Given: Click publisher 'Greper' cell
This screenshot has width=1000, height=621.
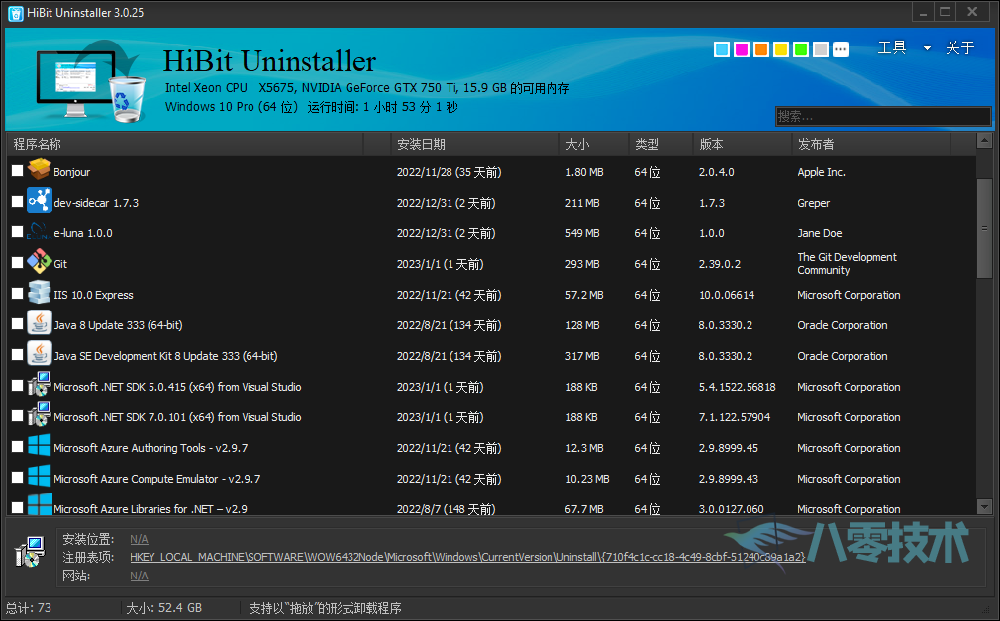Looking at the screenshot, I should click(x=814, y=203).
